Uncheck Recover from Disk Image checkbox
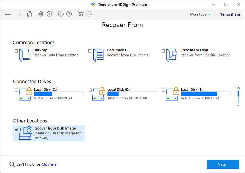245x173 pixels. click(x=16, y=129)
